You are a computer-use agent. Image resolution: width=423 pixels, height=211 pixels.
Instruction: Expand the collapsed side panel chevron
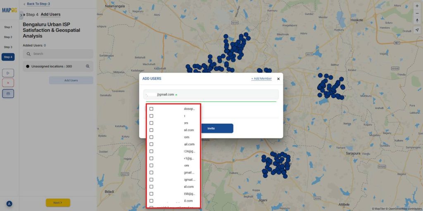[x=21, y=15]
